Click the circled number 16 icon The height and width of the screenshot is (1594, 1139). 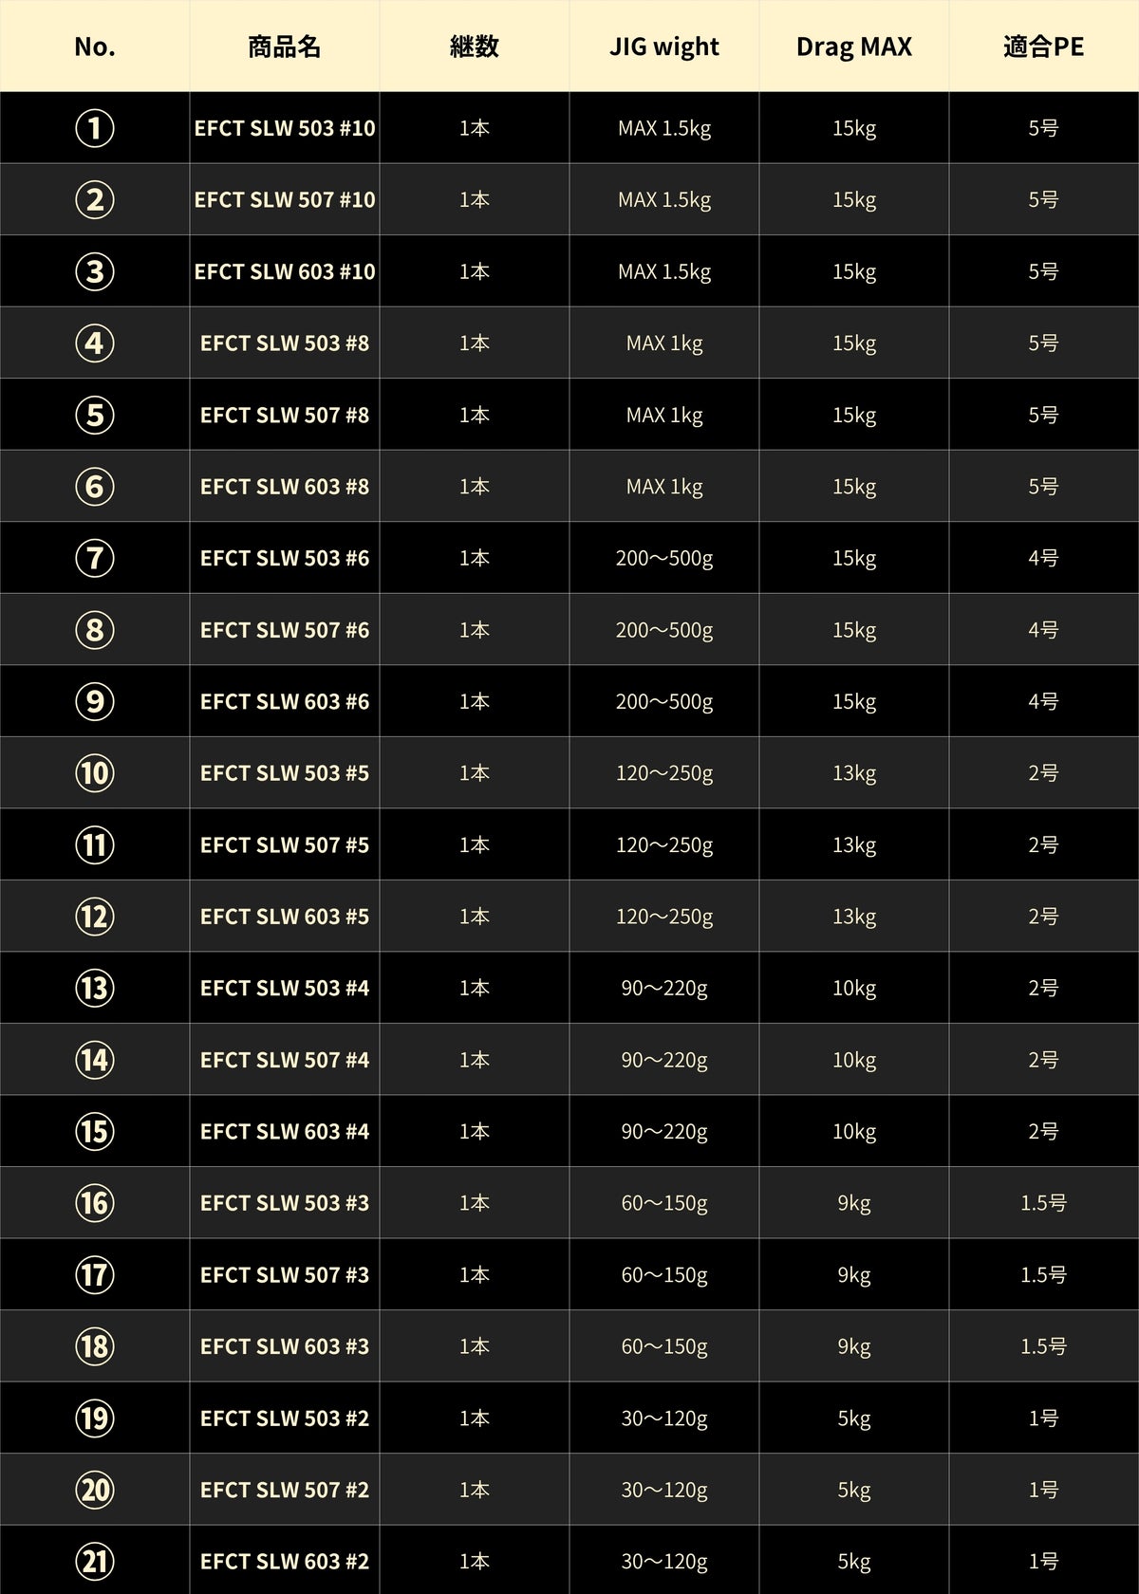pos(95,1202)
